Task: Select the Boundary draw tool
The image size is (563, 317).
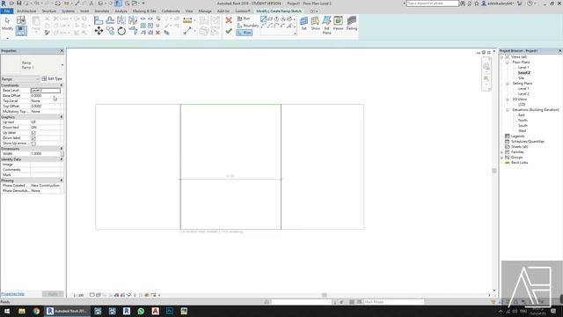Action: (x=248, y=26)
